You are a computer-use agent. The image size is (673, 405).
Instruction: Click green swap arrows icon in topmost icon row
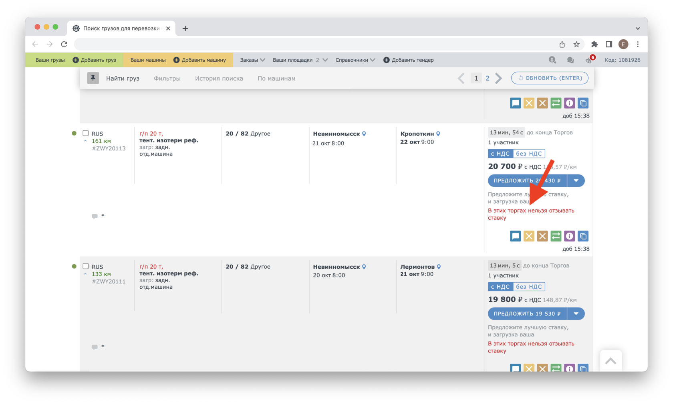(556, 103)
